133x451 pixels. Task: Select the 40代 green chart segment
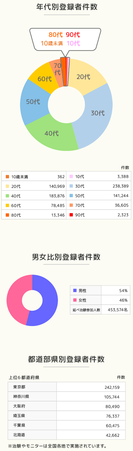(x=52, y=133)
